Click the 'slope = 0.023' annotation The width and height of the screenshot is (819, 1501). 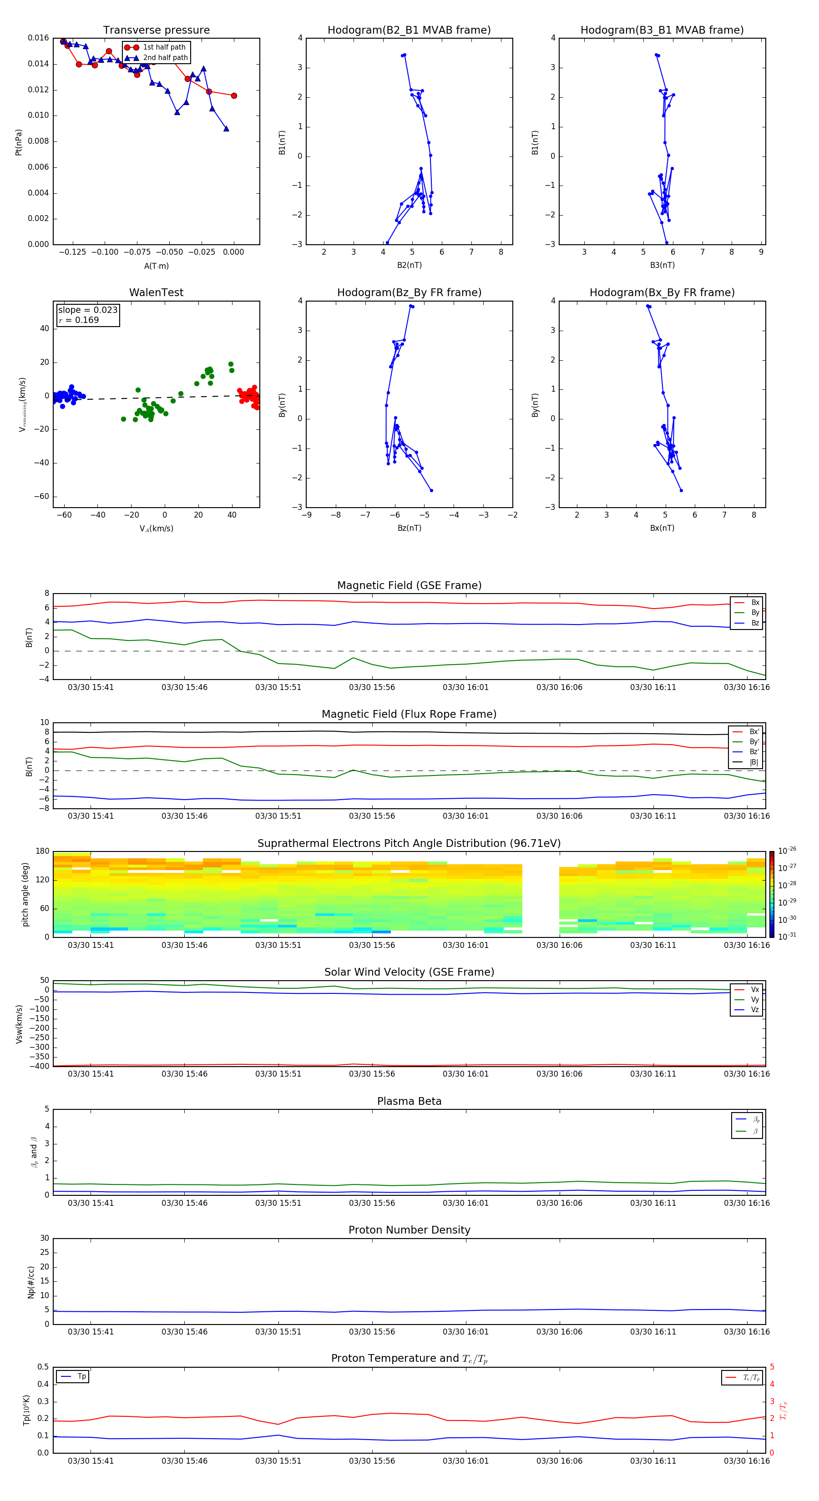click(x=87, y=310)
